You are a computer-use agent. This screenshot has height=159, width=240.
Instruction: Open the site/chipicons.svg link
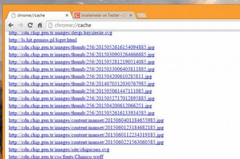click(59, 150)
